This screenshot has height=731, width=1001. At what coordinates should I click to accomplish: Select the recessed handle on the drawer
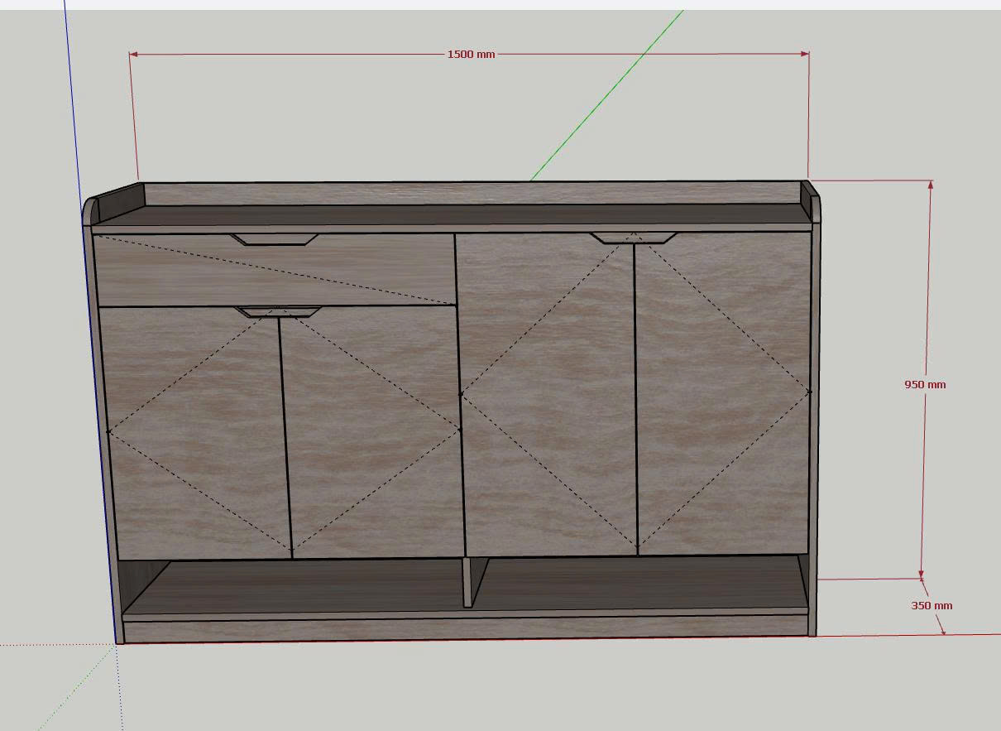275,239
